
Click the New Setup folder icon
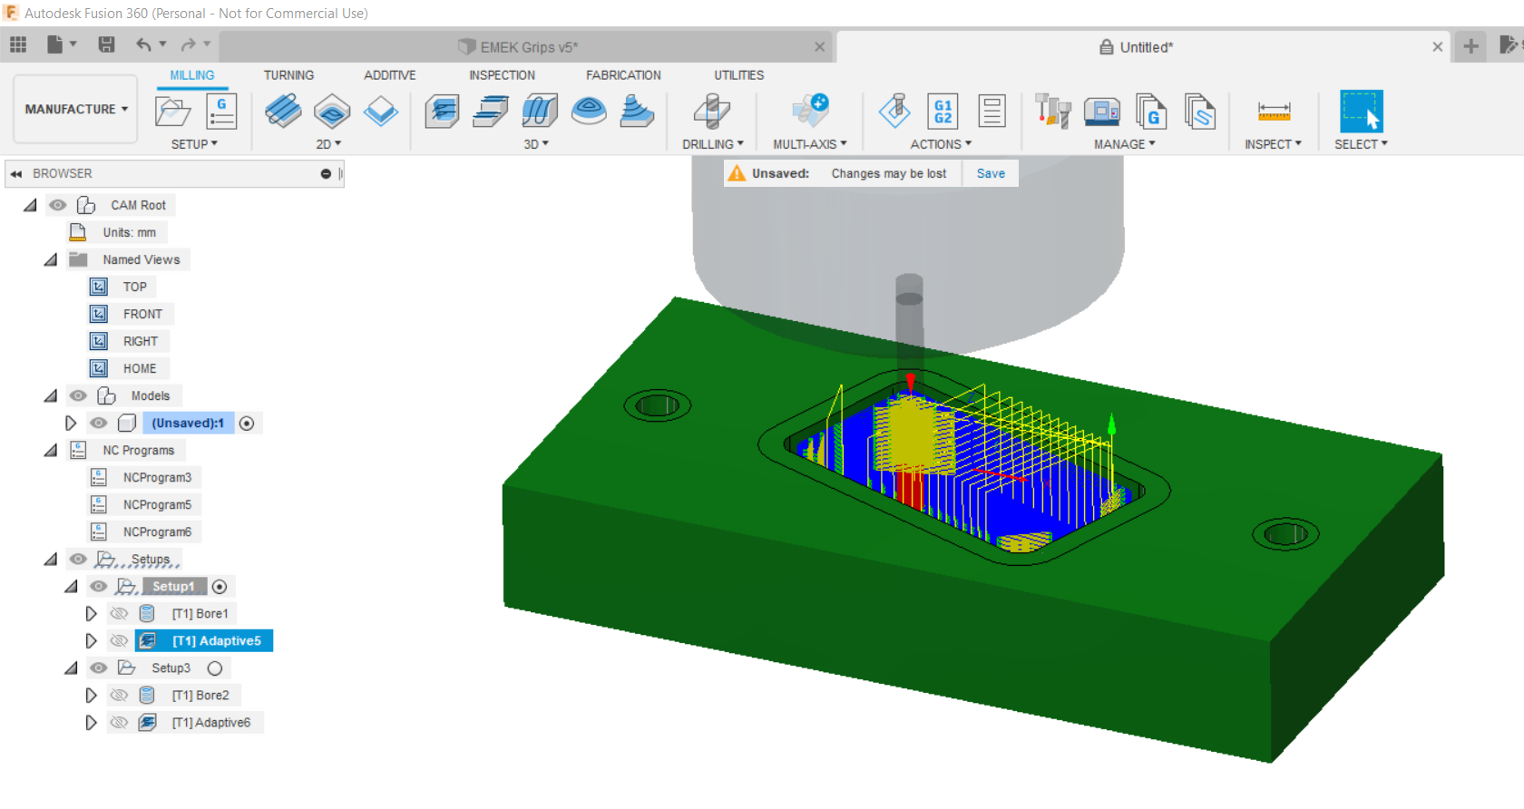point(172,112)
